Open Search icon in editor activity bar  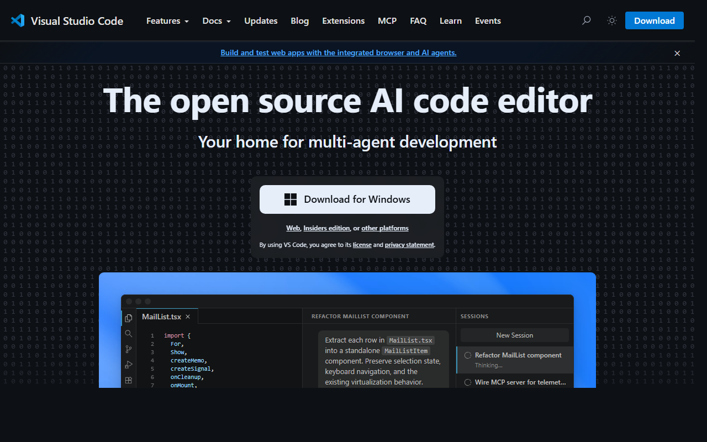129,333
